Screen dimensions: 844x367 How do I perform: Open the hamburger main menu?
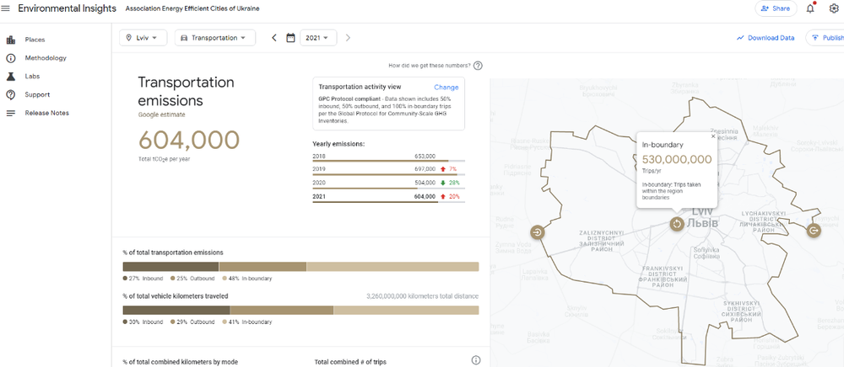(x=7, y=8)
